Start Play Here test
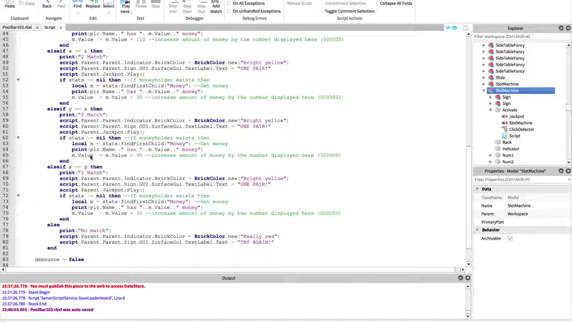 pyautogui.click(x=126, y=6)
